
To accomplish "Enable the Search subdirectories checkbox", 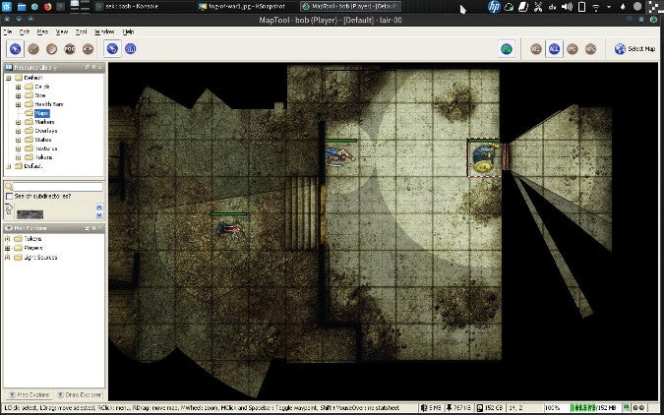I will 10,197.
